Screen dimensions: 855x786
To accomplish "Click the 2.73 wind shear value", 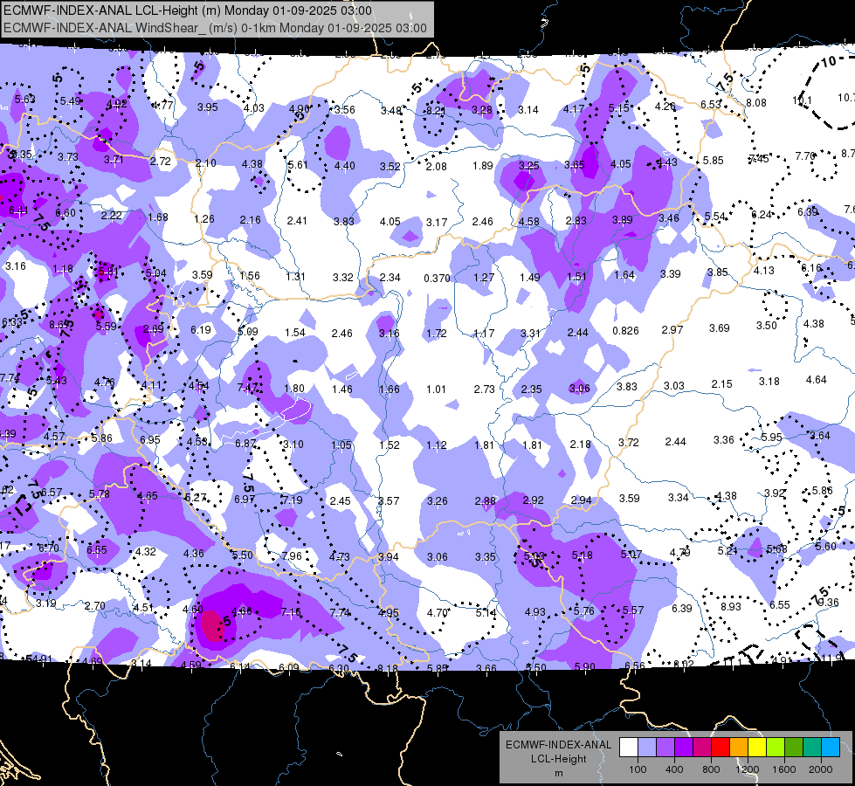I will click(484, 389).
